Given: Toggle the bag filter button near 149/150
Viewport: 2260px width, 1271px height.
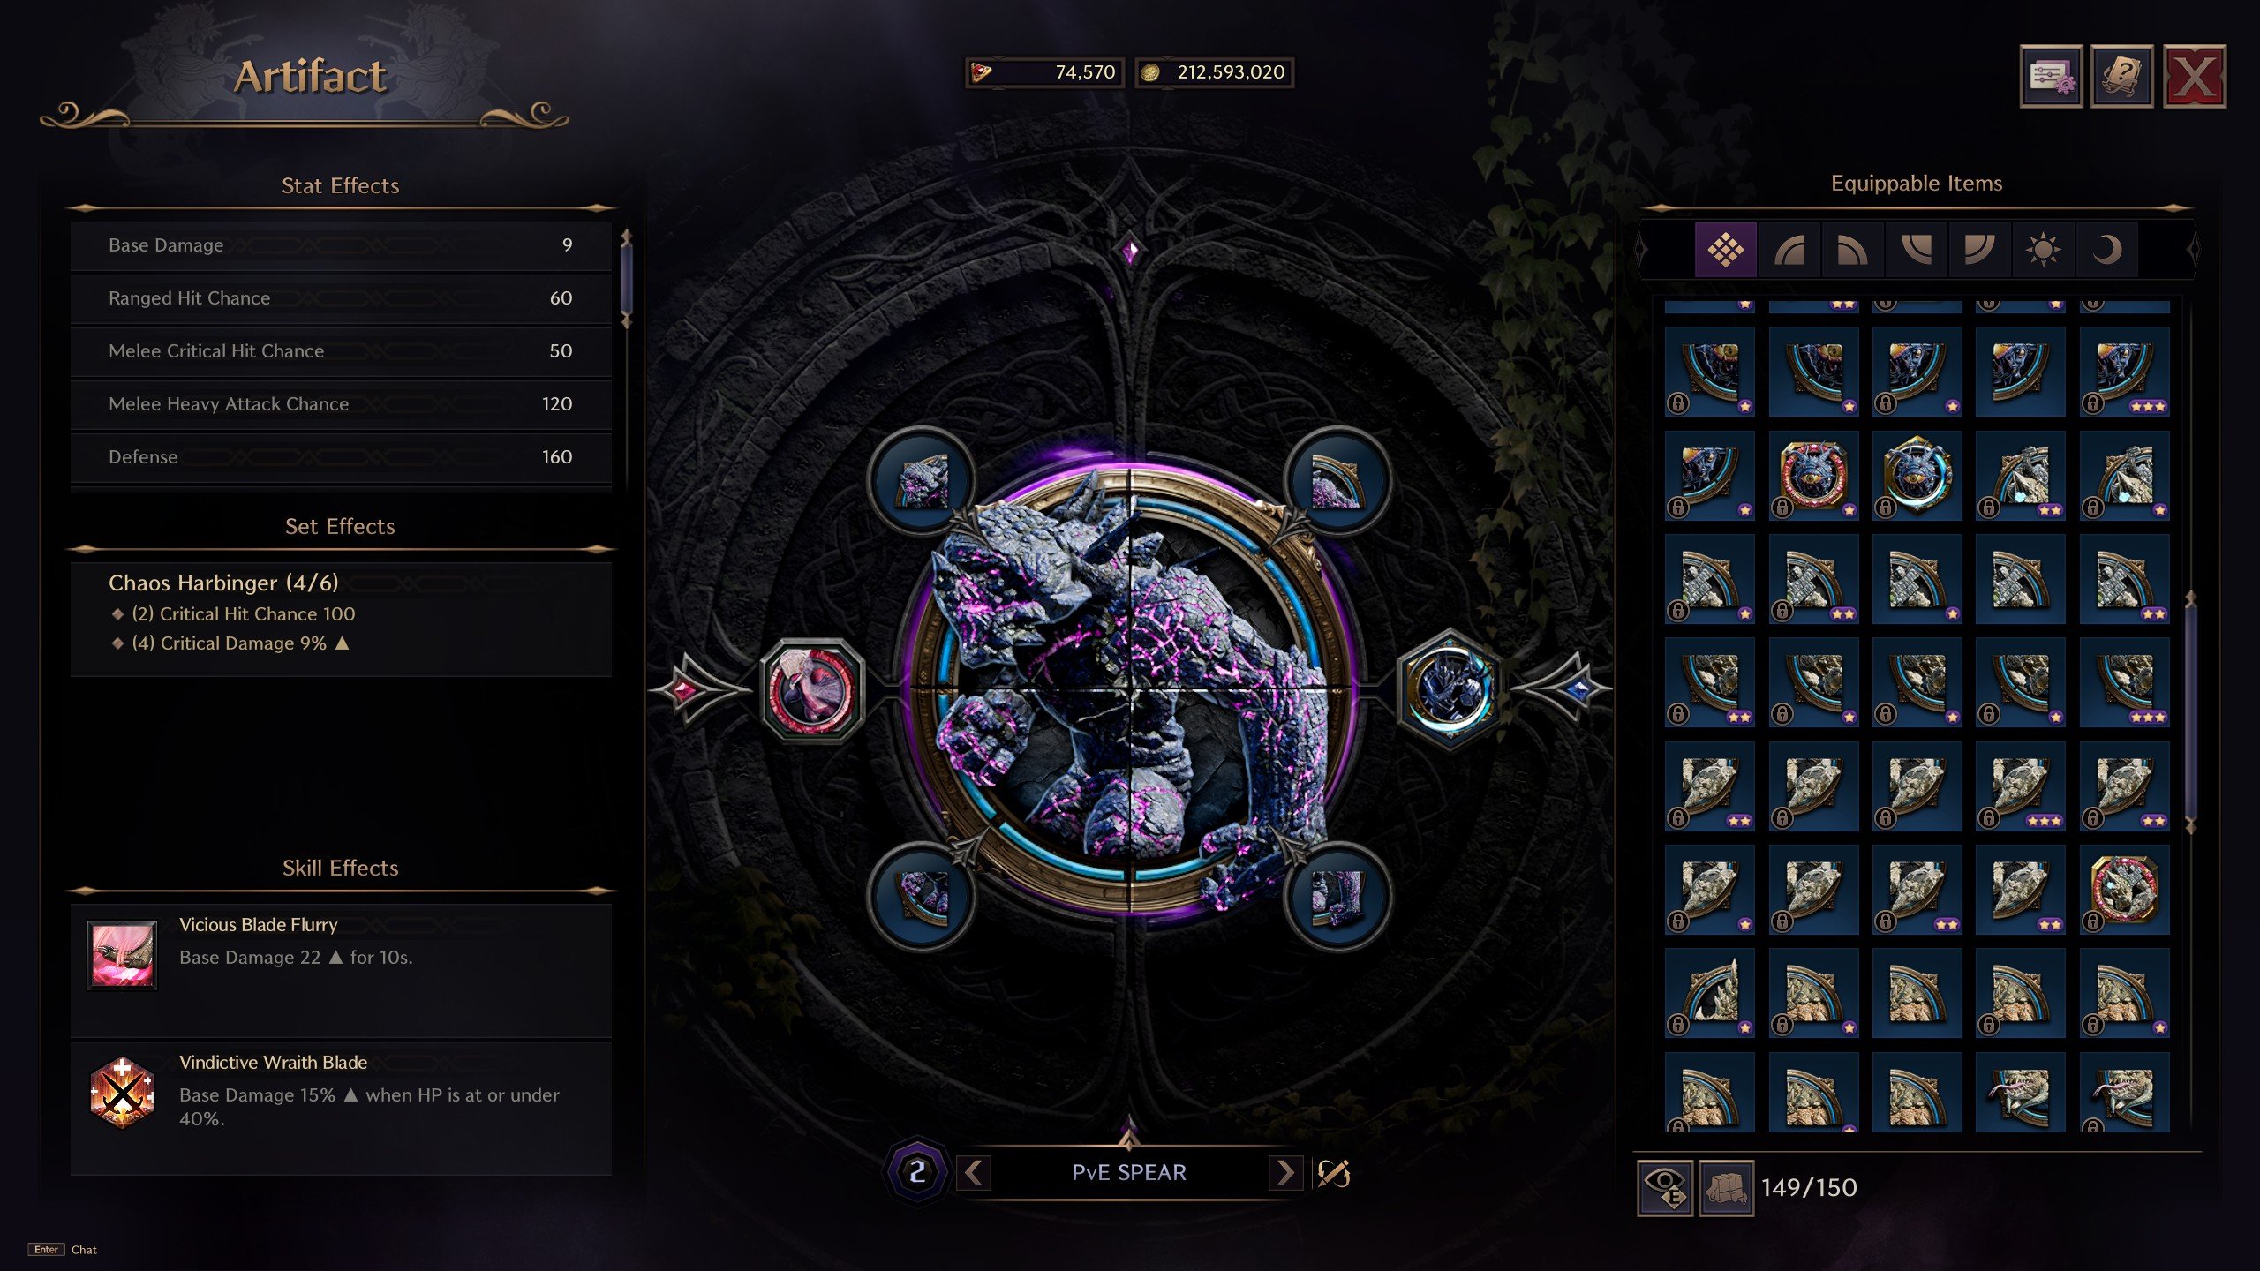Looking at the screenshot, I should coord(1726,1188).
